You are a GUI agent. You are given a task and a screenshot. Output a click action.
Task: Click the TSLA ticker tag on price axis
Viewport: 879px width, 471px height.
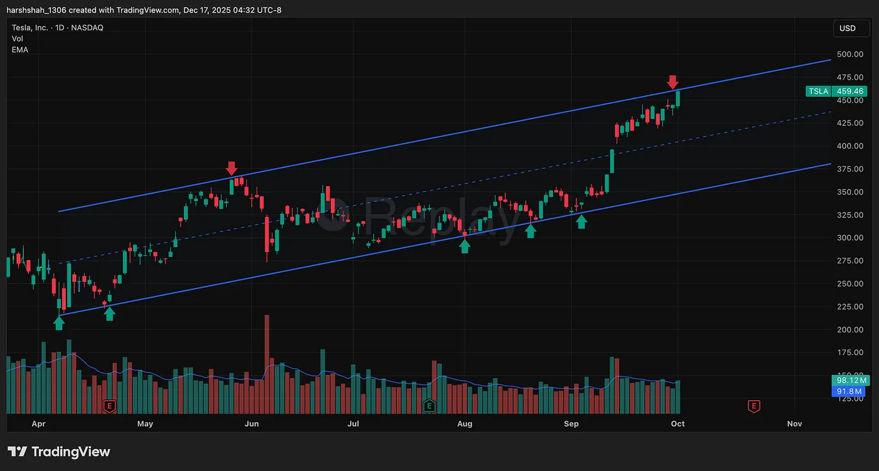click(819, 92)
